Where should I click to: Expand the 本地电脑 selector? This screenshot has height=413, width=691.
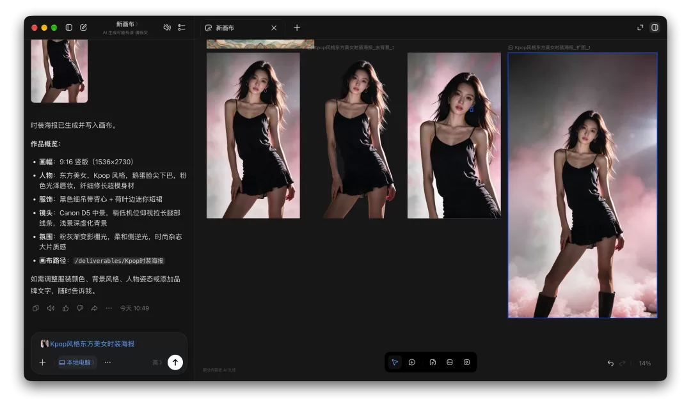pos(77,362)
